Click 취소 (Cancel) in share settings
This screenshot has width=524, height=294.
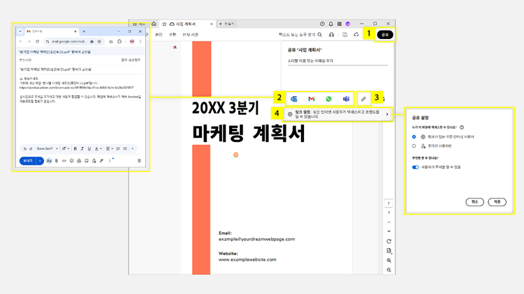(x=475, y=202)
